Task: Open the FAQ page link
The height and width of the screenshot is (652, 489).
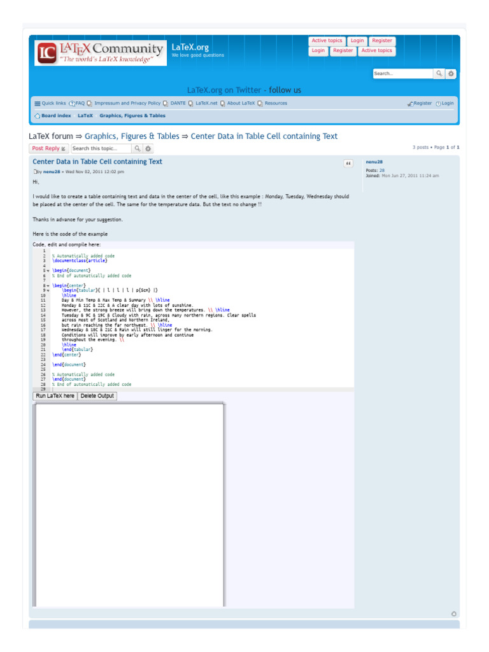Action: (x=80, y=104)
